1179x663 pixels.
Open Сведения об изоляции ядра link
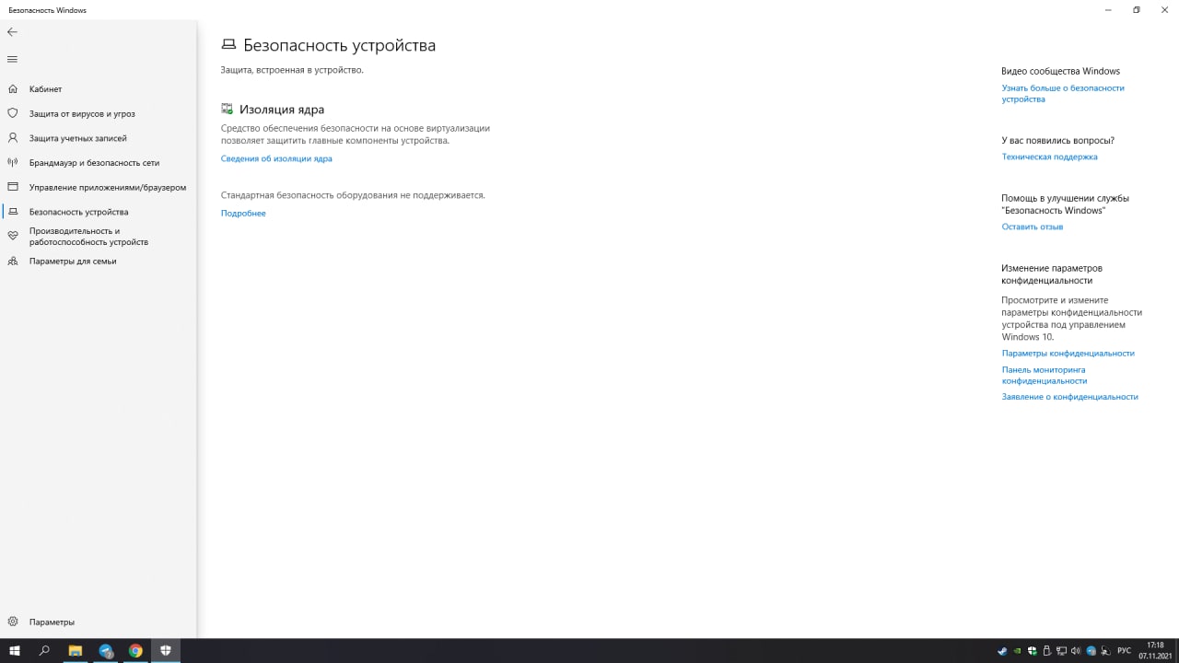click(x=276, y=158)
